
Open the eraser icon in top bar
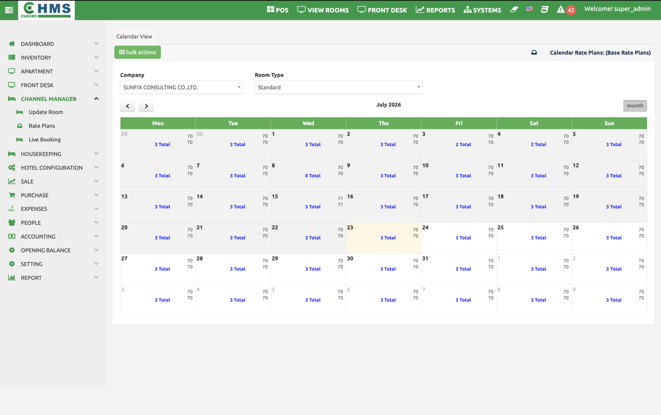(x=514, y=10)
